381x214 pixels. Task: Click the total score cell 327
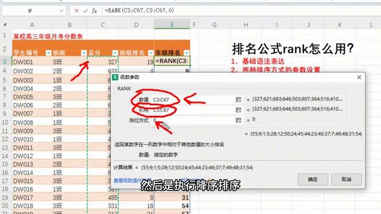tap(103, 62)
